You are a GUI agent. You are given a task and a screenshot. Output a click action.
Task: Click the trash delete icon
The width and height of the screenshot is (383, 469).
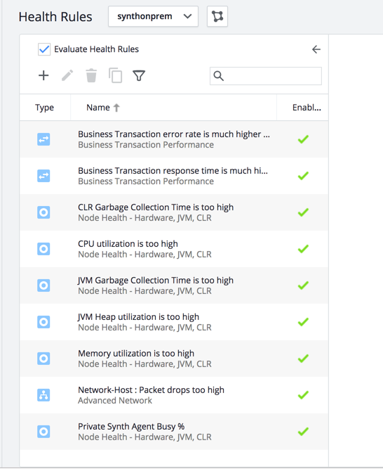[x=91, y=75]
